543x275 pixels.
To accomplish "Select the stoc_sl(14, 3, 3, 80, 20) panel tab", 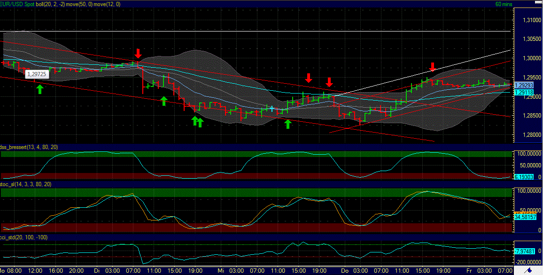I will tap(26, 185).
